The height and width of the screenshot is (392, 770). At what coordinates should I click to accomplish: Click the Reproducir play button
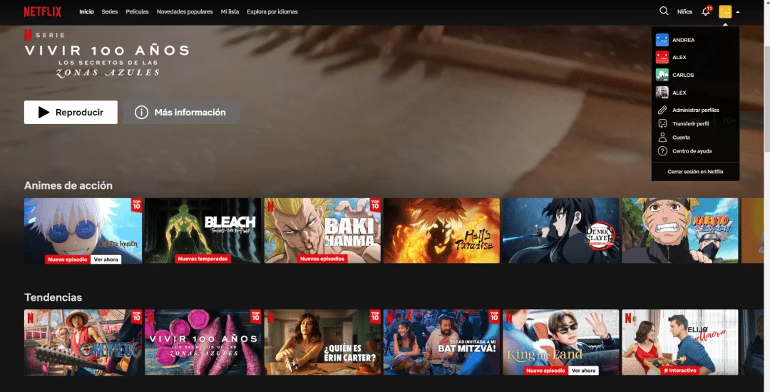71,113
